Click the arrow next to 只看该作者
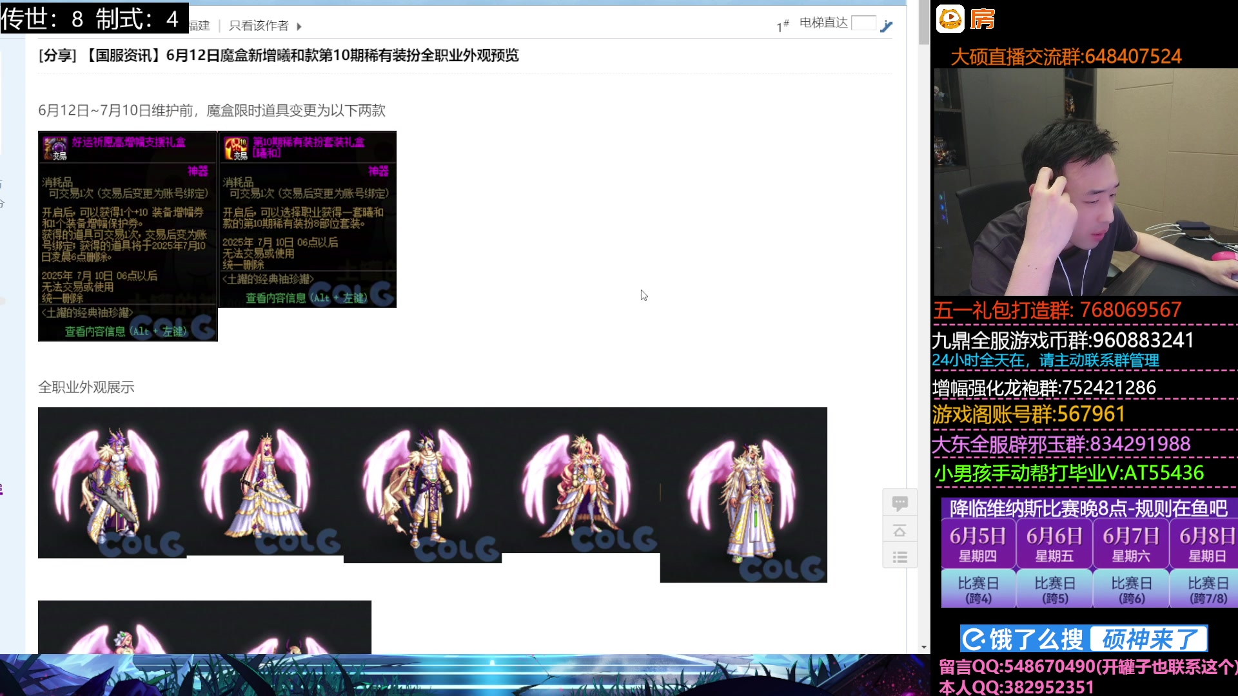Viewport: 1238px width, 696px height. [x=299, y=26]
